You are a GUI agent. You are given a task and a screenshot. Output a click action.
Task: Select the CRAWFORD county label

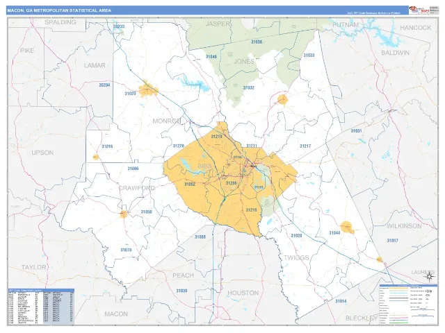click(137, 188)
